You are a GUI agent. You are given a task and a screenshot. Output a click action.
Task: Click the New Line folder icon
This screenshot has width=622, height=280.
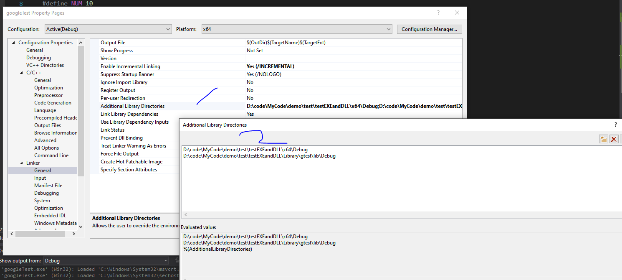(604, 139)
